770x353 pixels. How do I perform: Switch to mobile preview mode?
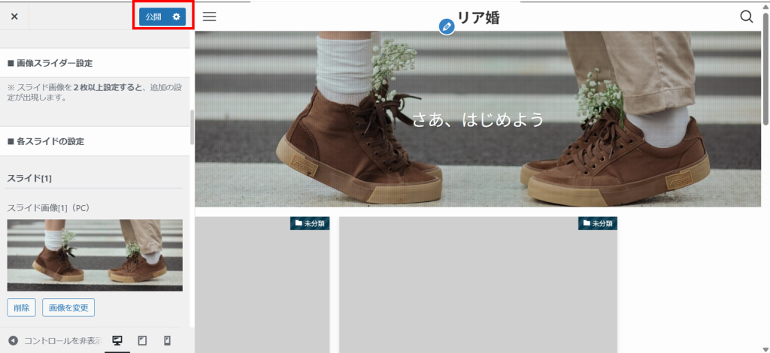tap(167, 341)
